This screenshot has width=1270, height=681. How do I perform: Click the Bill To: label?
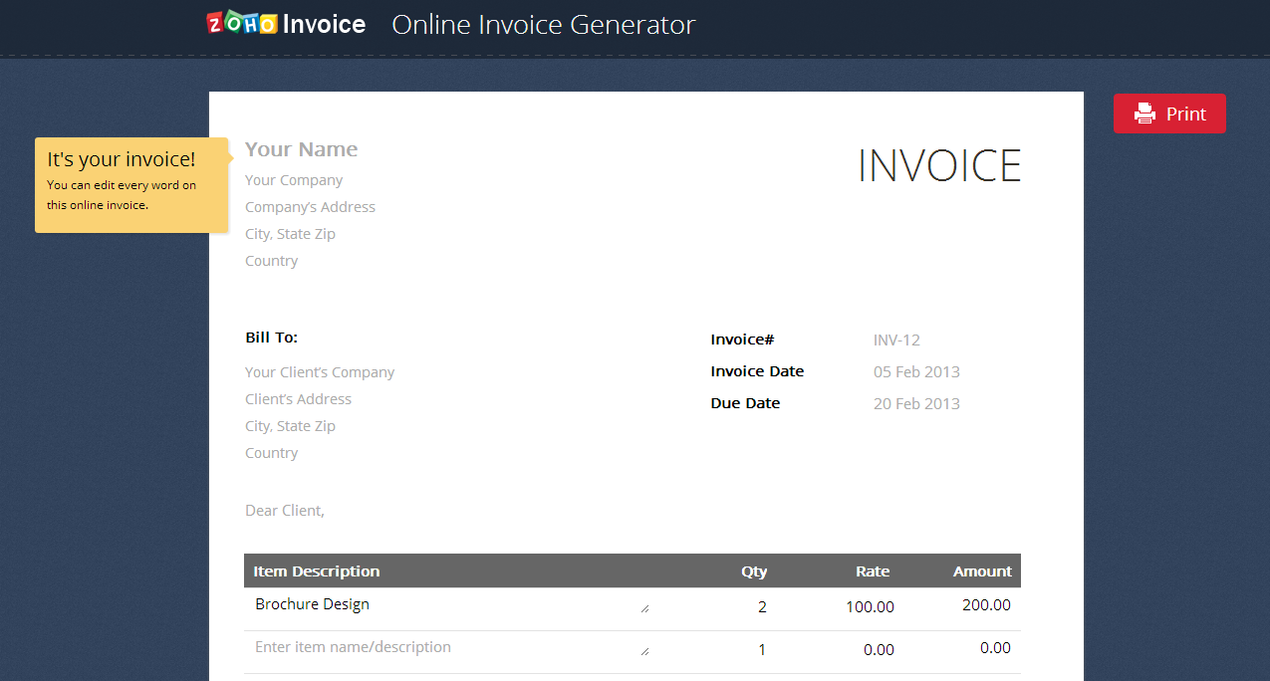(x=271, y=338)
